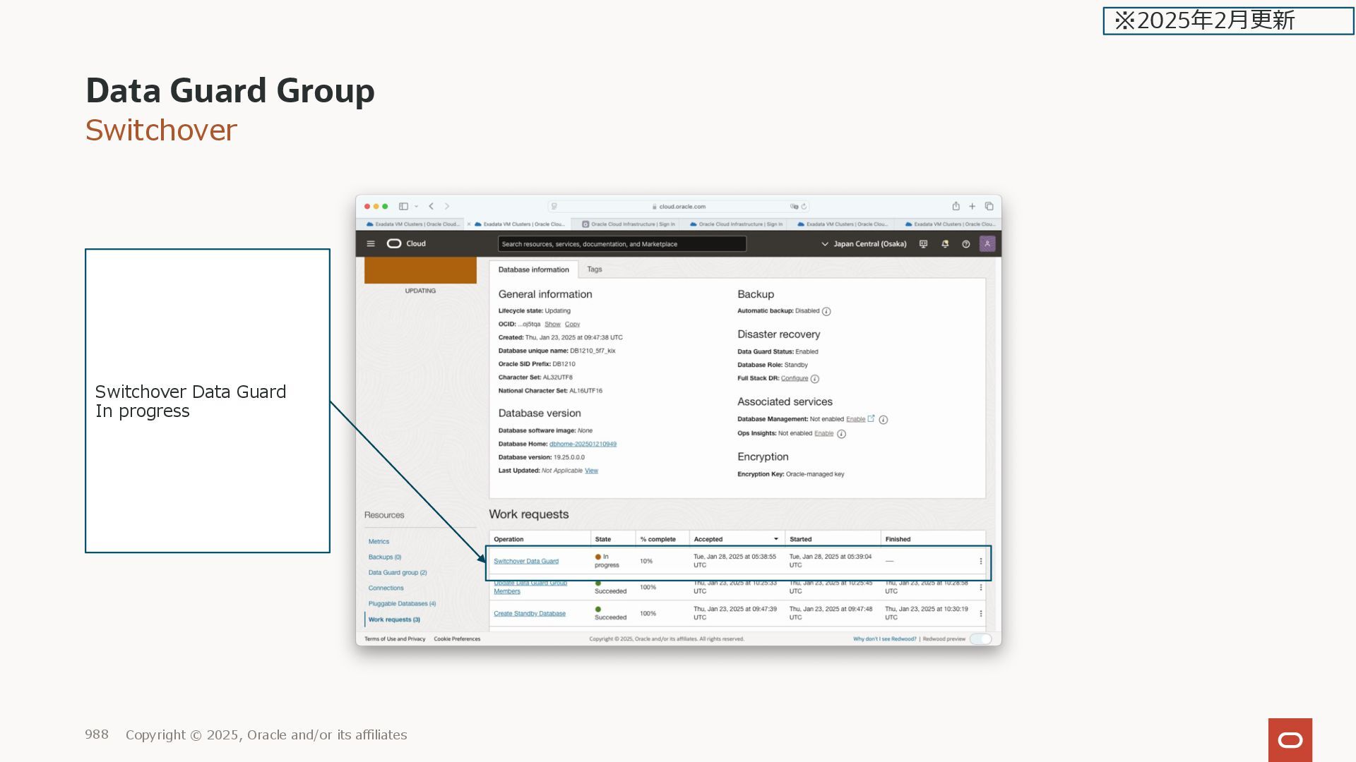The image size is (1356, 762).
Task: Switch to the Tags tab
Action: click(594, 270)
